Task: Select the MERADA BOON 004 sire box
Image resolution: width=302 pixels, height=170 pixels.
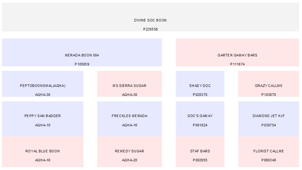Action: pyautogui.click(x=82, y=55)
